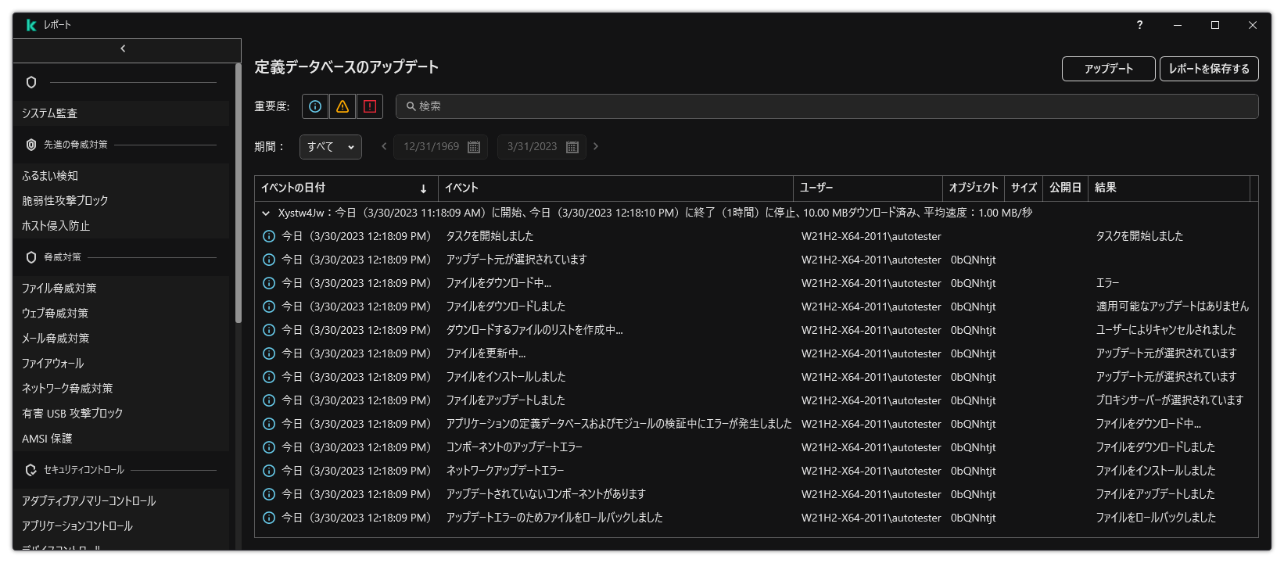This screenshot has width=1284, height=563.
Task: Click result ユーザーによりキャンセルされました
Action: tap(1166, 330)
